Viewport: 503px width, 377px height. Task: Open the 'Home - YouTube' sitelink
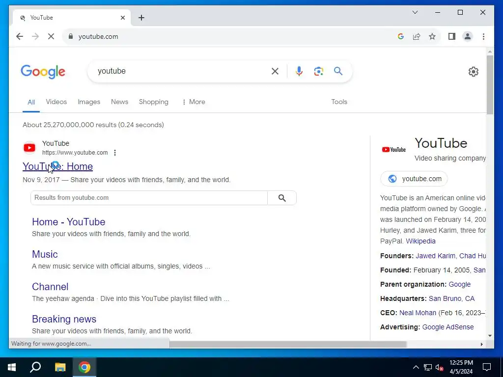[69, 222]
